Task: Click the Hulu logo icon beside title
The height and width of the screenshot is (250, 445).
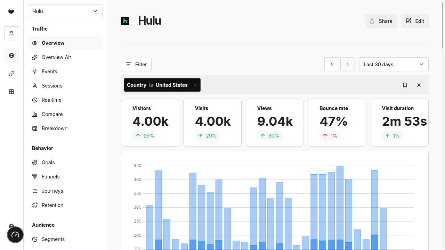Action: pos(125,21)
